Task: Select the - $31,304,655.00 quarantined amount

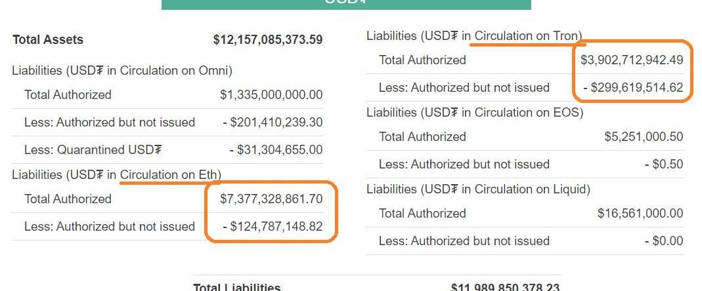Action: pyautogui.click(x=276, y=149)
